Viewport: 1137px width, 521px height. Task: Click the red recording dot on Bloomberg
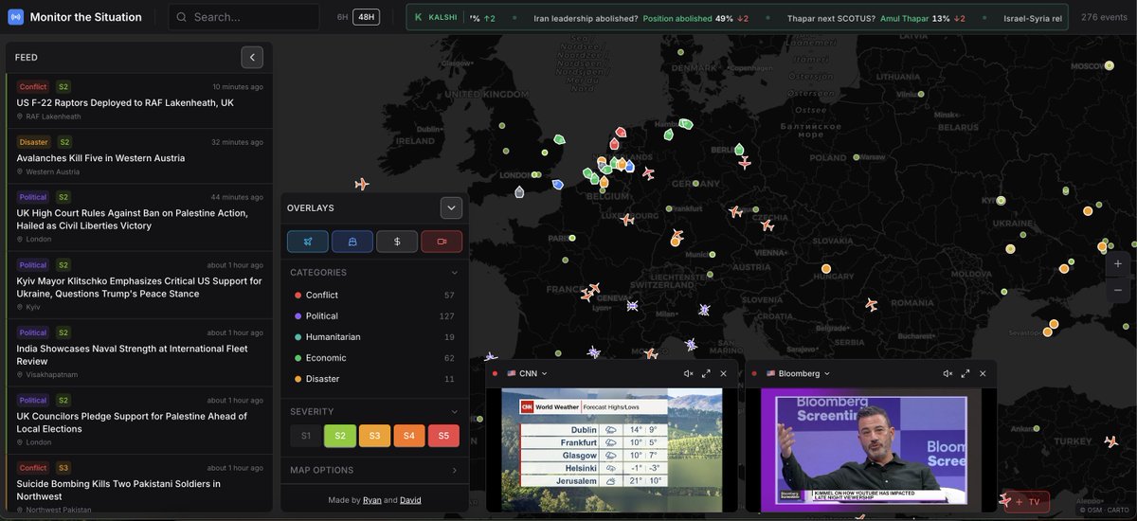[x=754, y=373]
